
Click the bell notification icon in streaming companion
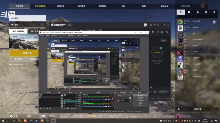tap(162, 32)
